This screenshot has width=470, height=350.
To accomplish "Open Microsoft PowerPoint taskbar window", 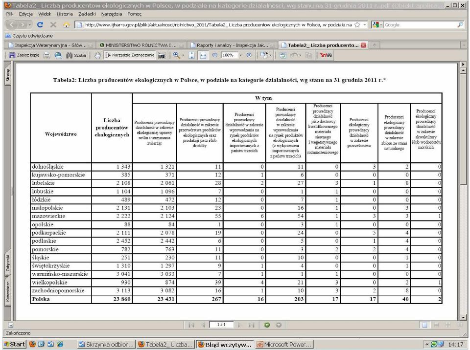I will coord(285,345).
